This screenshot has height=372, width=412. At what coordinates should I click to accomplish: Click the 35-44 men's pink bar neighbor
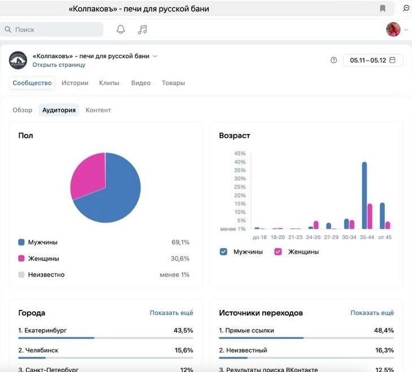pyautogui.click(x=370, y=217)
